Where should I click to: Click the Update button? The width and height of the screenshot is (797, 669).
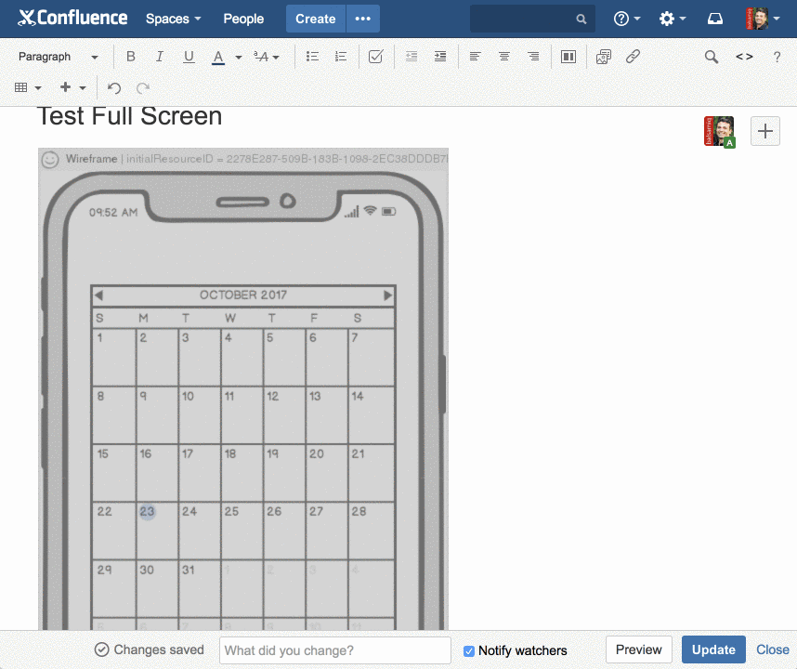(x=713, y=649)
